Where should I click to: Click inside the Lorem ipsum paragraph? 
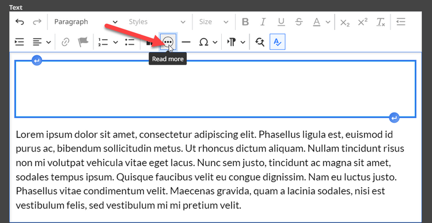click(x=210, y=170)
